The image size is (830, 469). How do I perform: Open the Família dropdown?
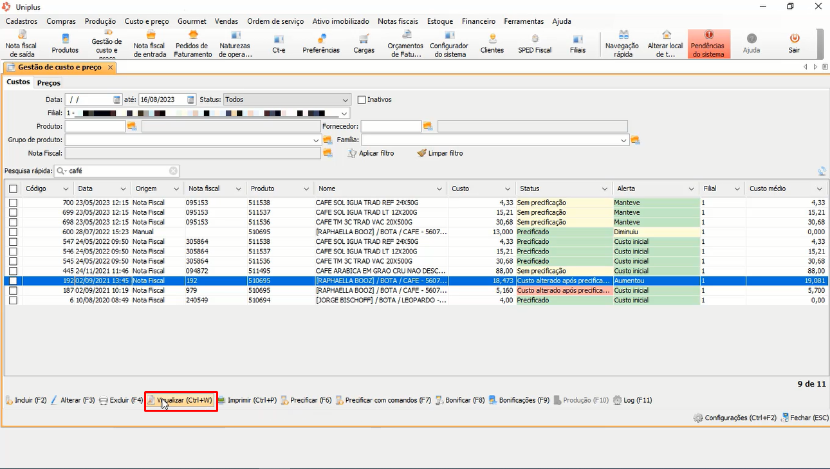pyautogui.click(x=624, y=140)
